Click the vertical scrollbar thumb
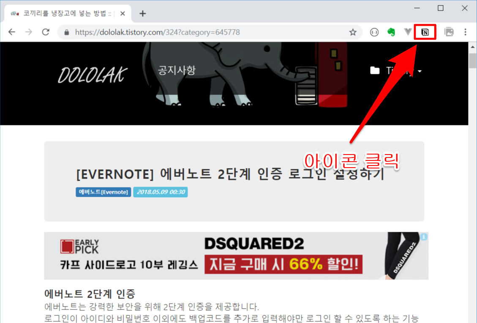The image size is (477, 323). [x=472, y=61]
